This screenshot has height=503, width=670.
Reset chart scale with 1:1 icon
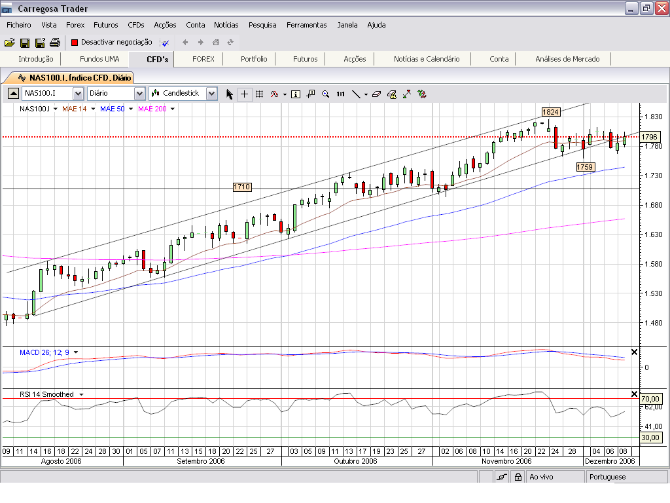340,94
